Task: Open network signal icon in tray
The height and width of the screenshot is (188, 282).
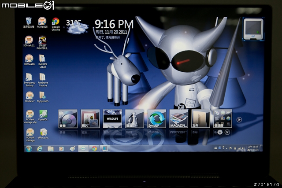Action: (x=239, y=148)
